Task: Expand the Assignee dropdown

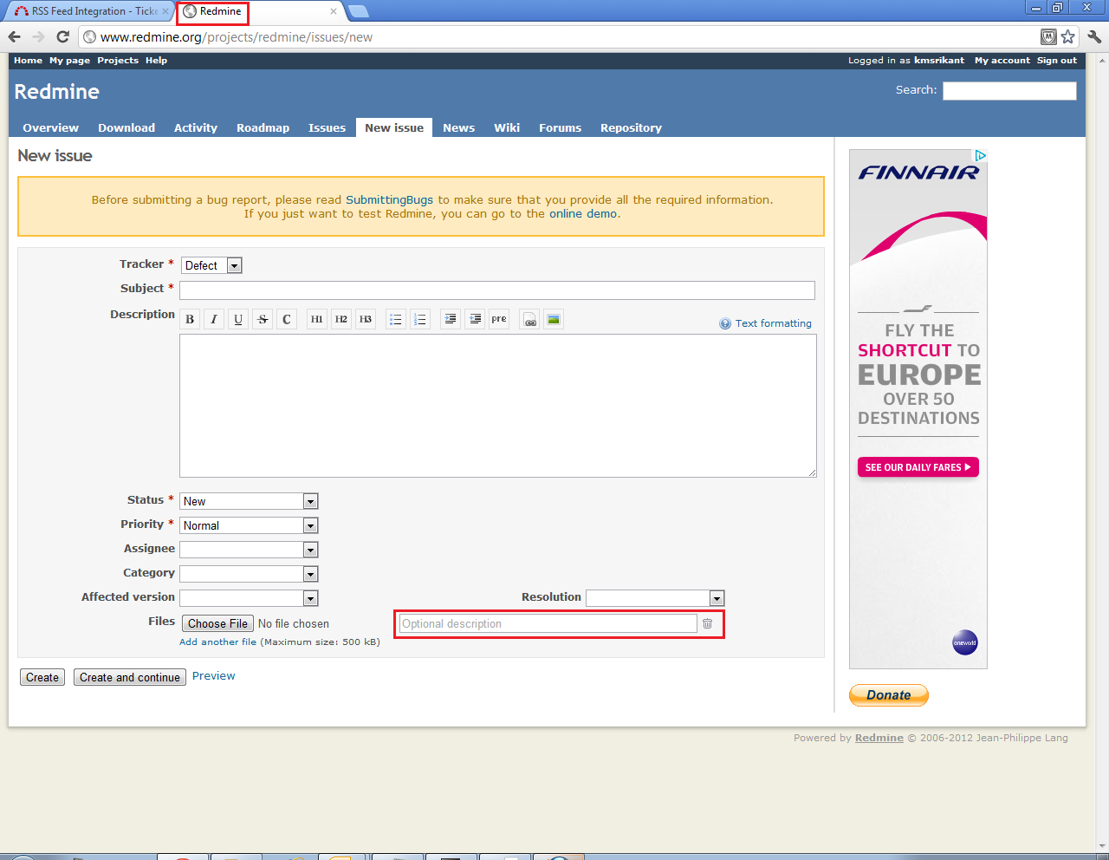Action: pos(249,550)
